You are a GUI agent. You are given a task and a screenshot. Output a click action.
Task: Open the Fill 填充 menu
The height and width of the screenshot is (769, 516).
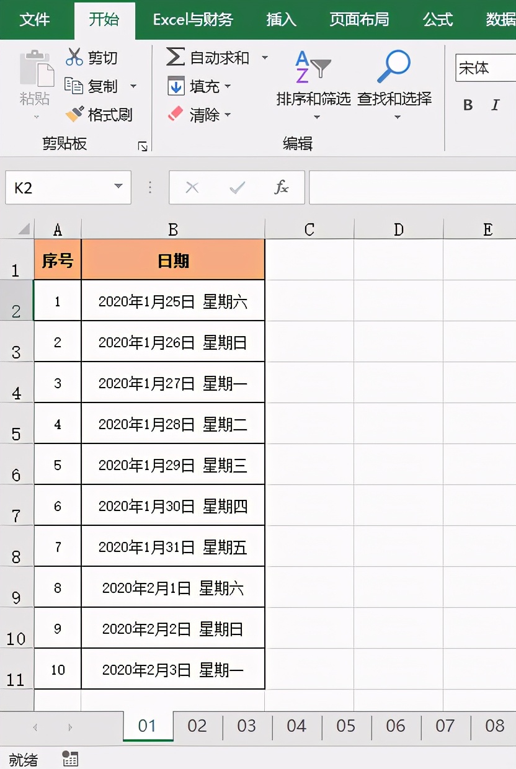pos(199,86)
